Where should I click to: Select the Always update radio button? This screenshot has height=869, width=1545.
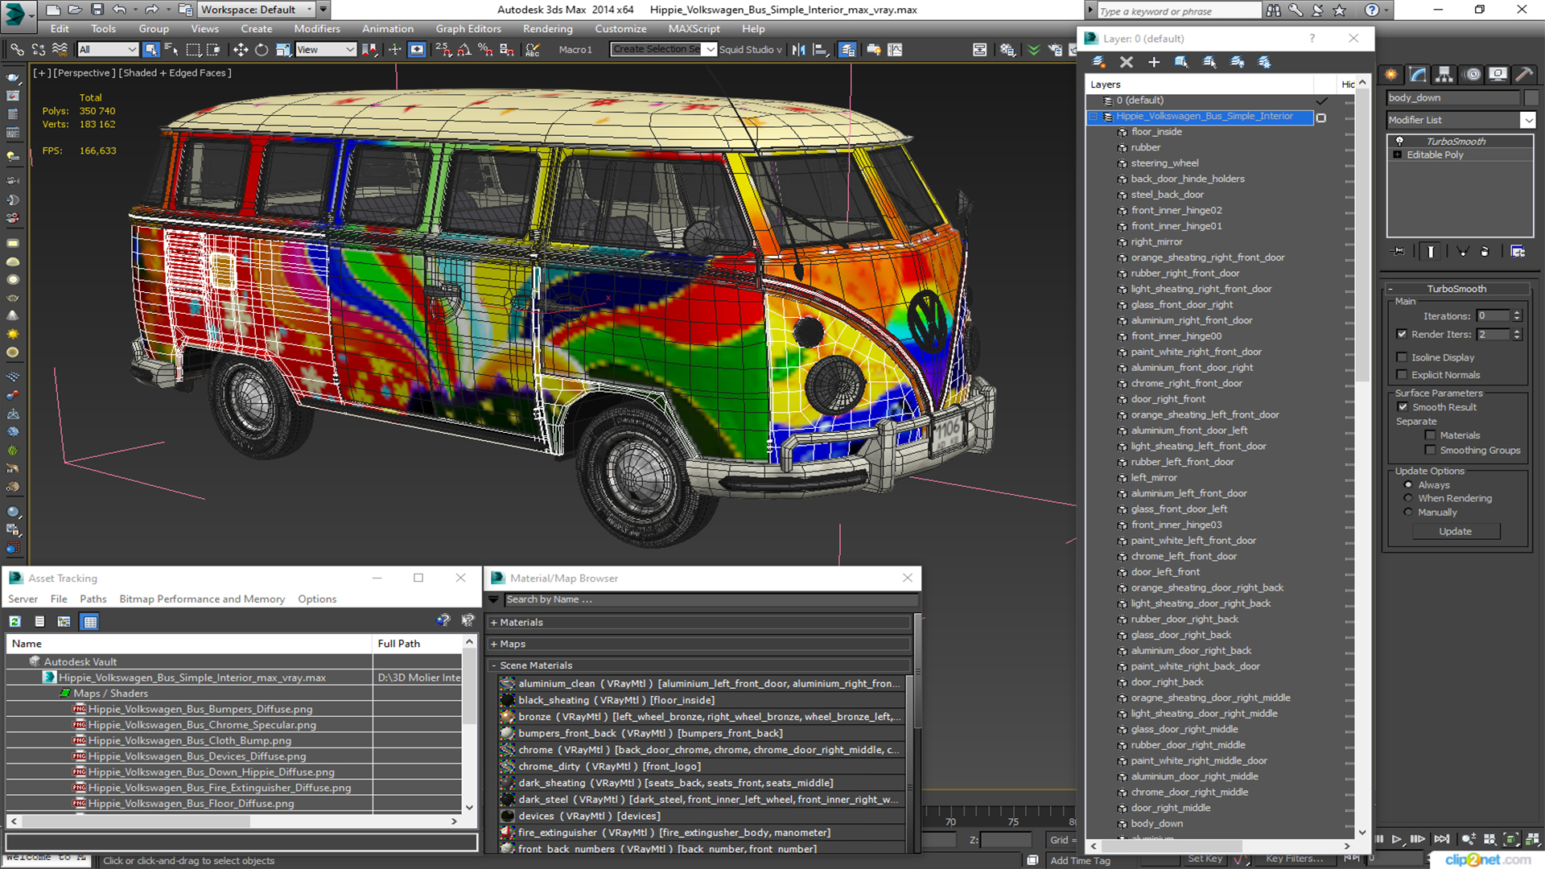(x=1408, y=485)
